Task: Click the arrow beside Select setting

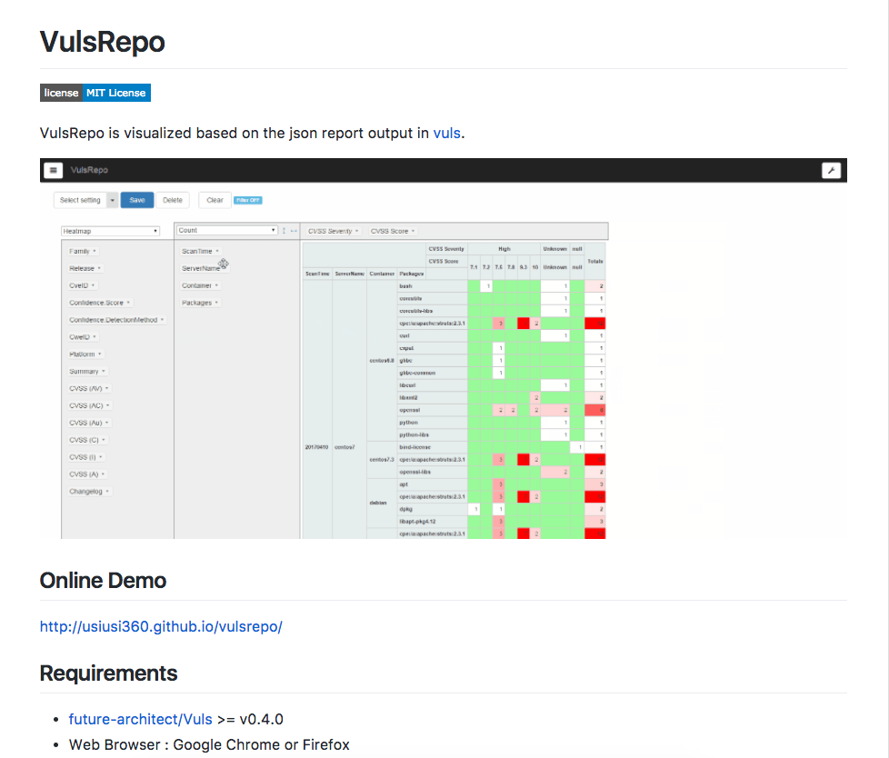Action: pos(112,200)
